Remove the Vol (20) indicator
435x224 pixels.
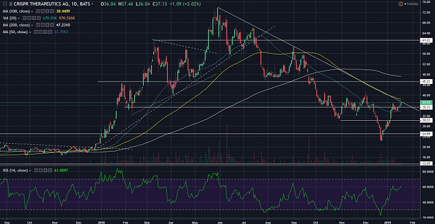39,18
